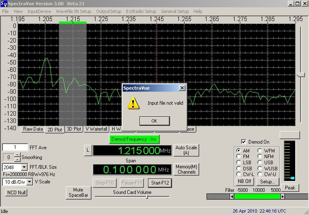Image resolution: width=309 pixels, height=215 pixels.
Task: Minimize the SpectraVue window
Action: (291, 3)
